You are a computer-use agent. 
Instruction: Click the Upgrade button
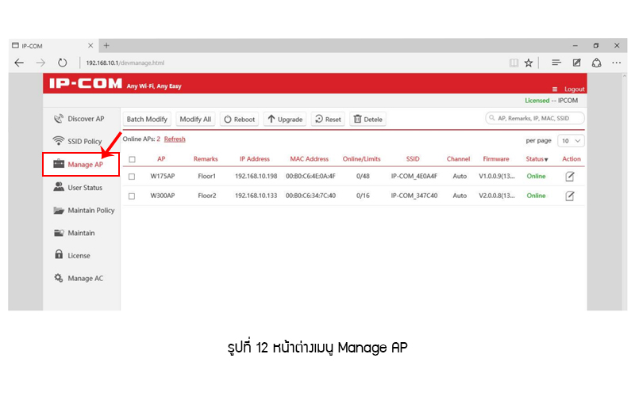coord(284,119)
